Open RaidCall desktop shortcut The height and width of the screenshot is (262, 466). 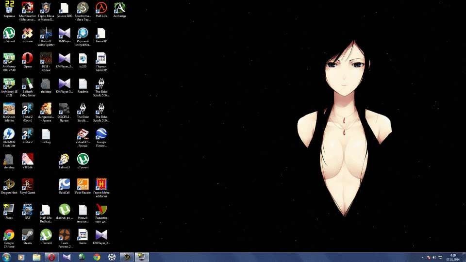[64, 184]
